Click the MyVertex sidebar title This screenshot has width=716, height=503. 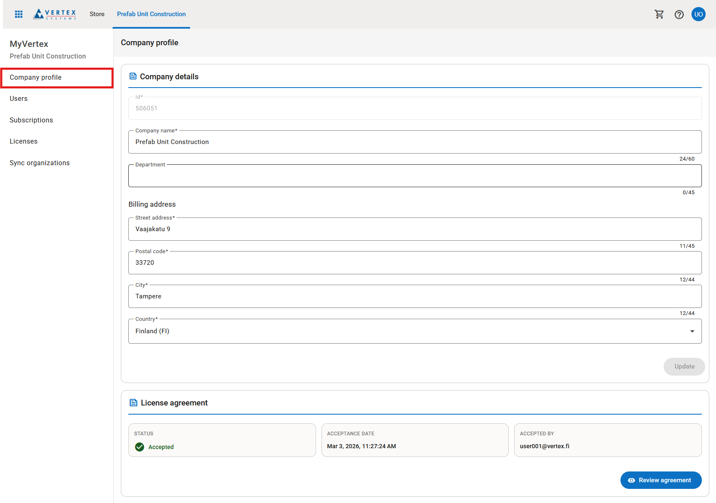pos(29,44)
